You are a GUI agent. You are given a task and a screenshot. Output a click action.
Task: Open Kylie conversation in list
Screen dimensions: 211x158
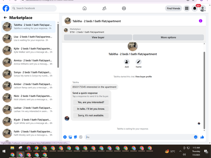pos(28,50)
